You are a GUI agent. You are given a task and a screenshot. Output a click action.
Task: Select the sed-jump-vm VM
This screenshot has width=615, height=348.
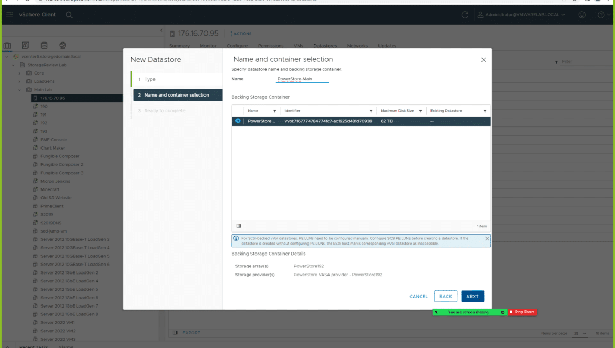pos(53,231)
